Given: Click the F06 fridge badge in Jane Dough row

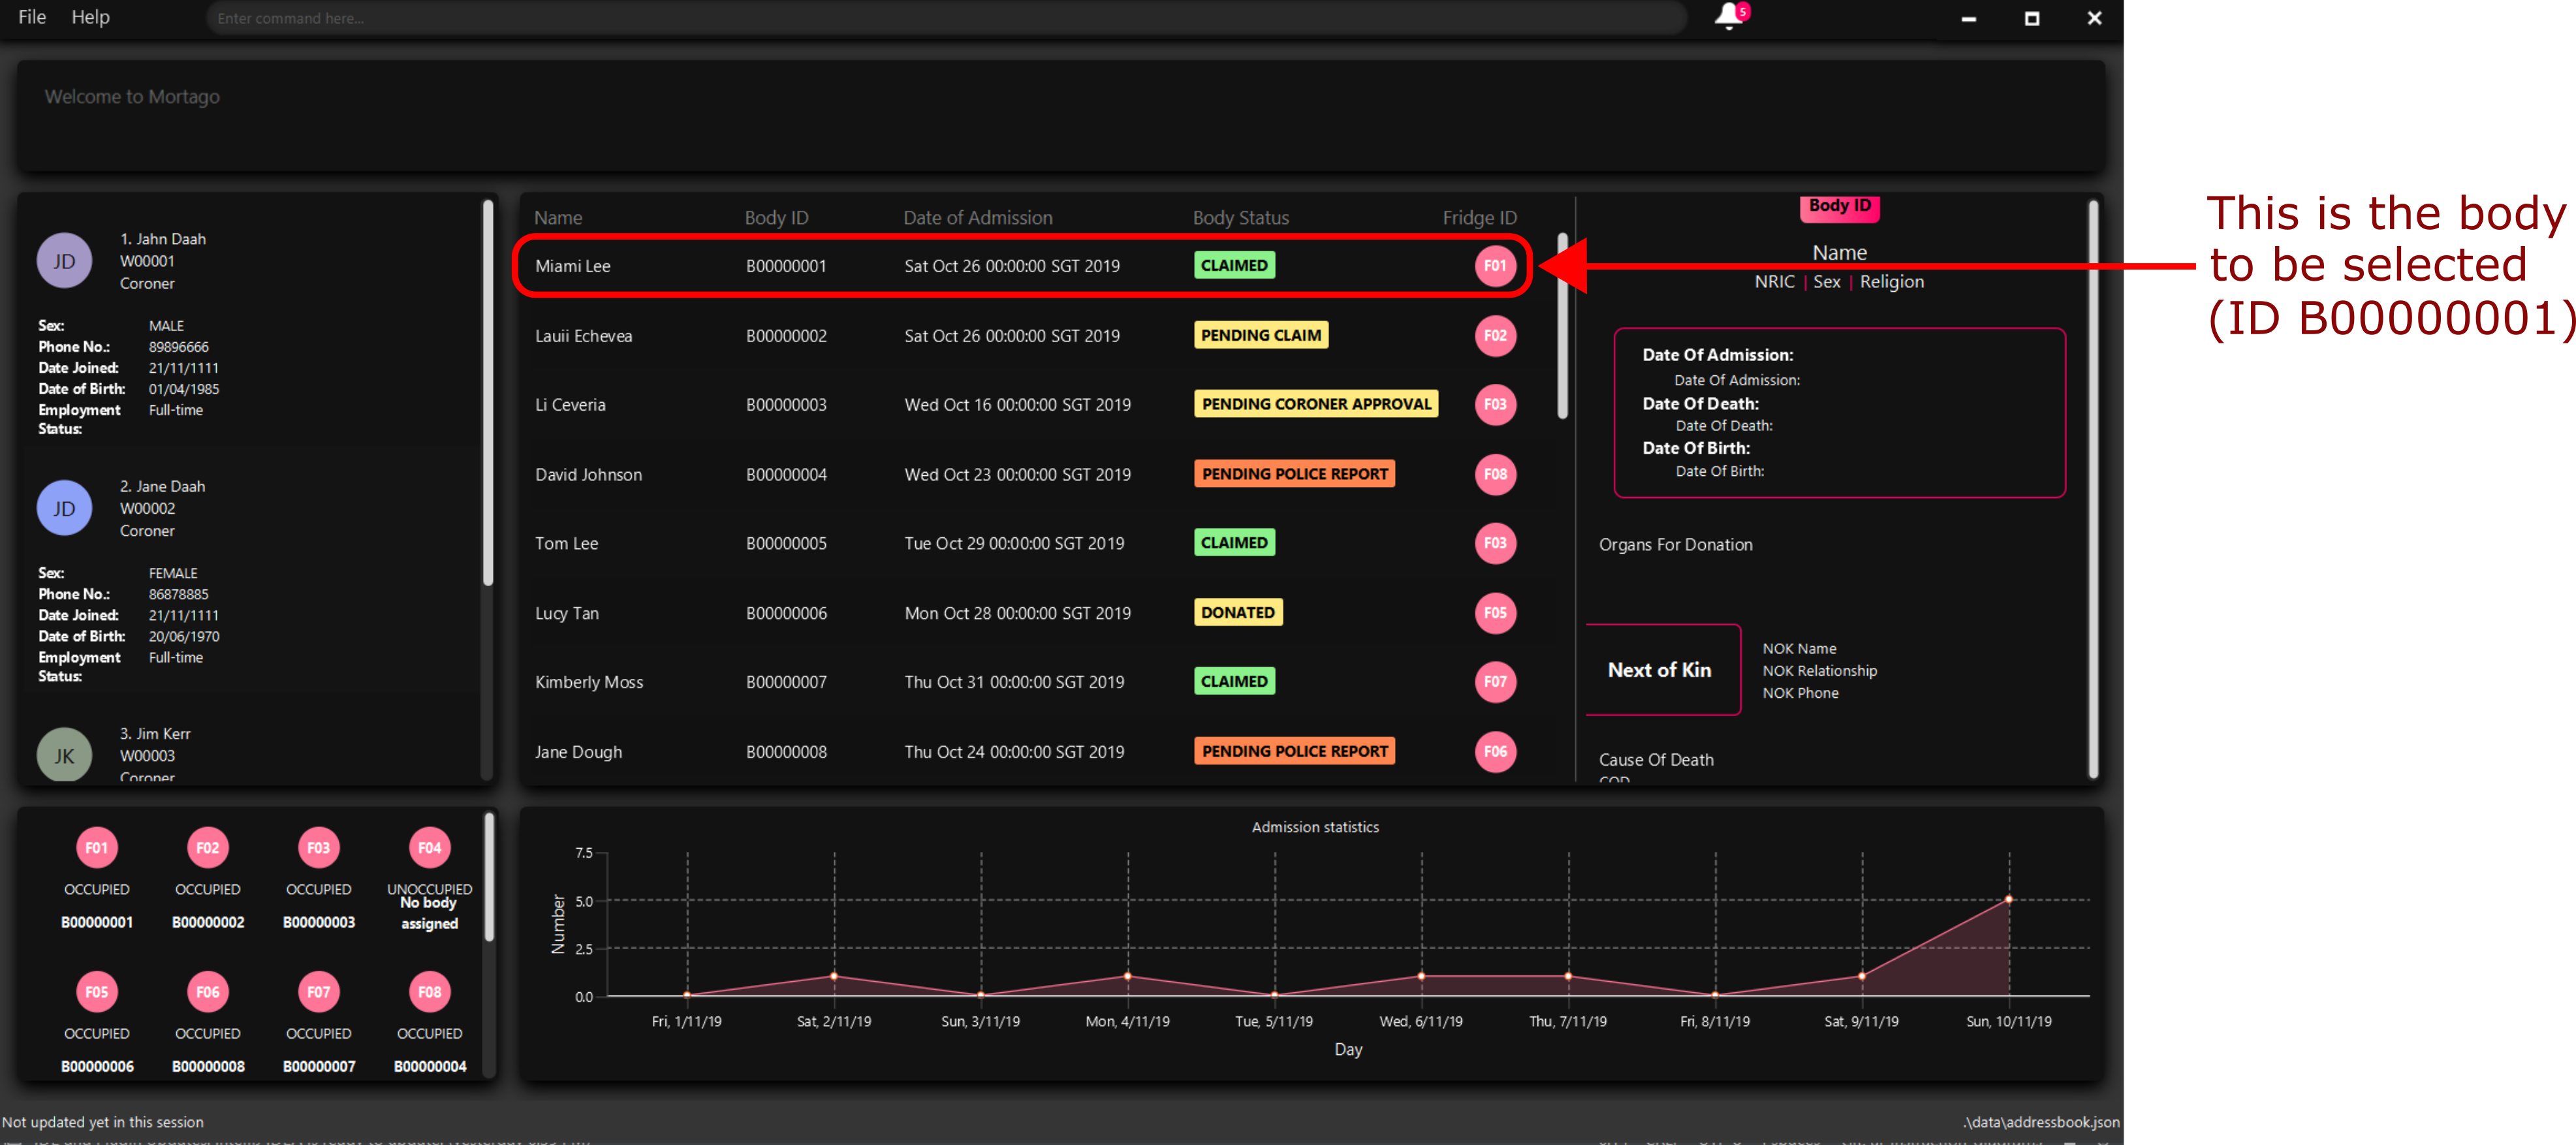Looking at the screenshot, I should pos(1495,751).
